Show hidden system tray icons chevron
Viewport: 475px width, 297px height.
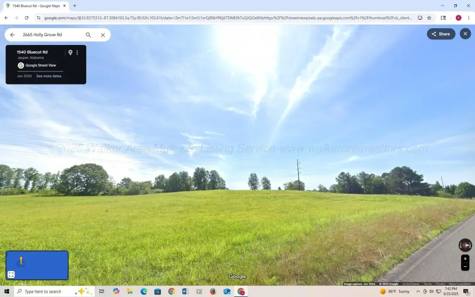tap(418, 291)
